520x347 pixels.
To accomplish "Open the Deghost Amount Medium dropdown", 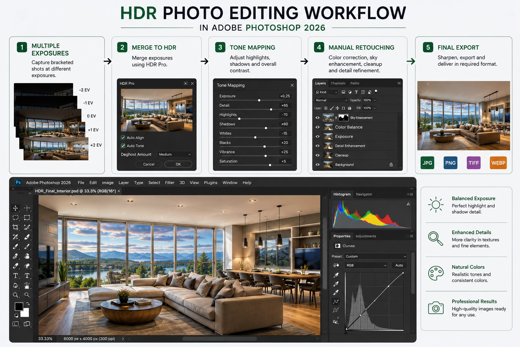I will coord(174,154).
